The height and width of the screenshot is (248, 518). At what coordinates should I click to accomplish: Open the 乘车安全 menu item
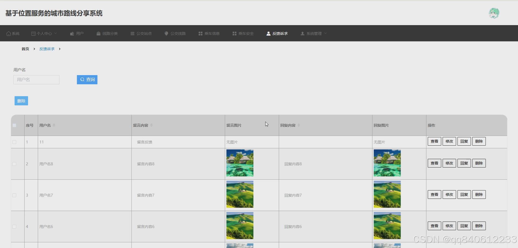[243, 33]
